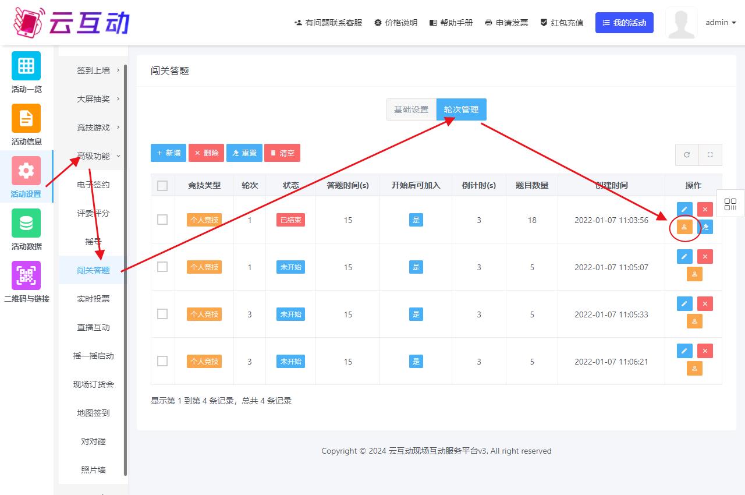Open the 活动信息 document icon
The height and width of the screenshot is (495, 745).
(26, 118)
